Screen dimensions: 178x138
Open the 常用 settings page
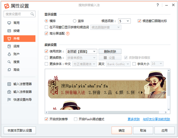(x=20, y=23)
